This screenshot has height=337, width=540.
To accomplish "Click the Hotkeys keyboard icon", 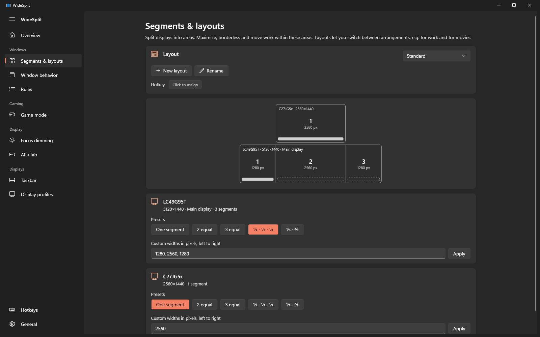I will tap(12, 310).
